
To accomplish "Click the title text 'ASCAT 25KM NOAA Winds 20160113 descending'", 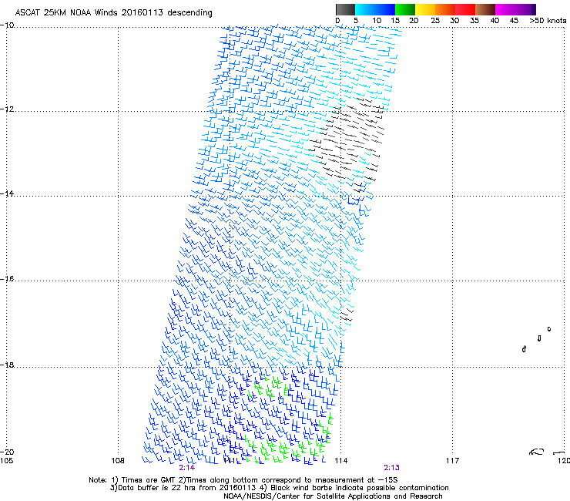I will 113,12.
